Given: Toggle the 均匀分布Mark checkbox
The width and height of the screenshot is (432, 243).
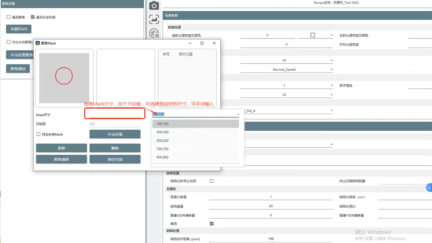Looking at the screenshot, I should coord(39,134).
